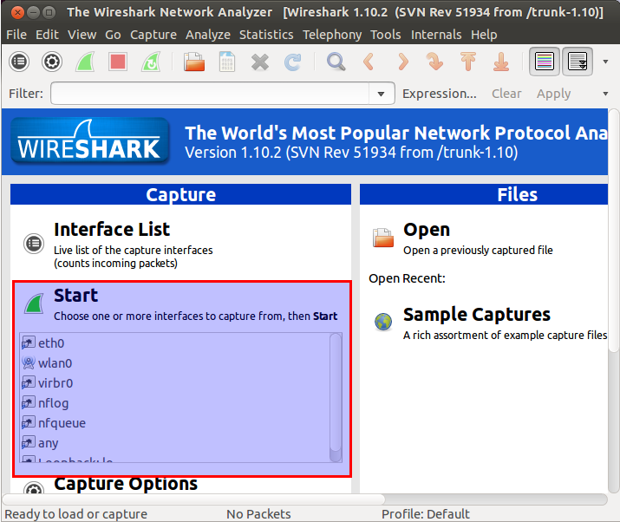
Task: Go to a specific packet using the curved arrow
Action: [435, 62]
